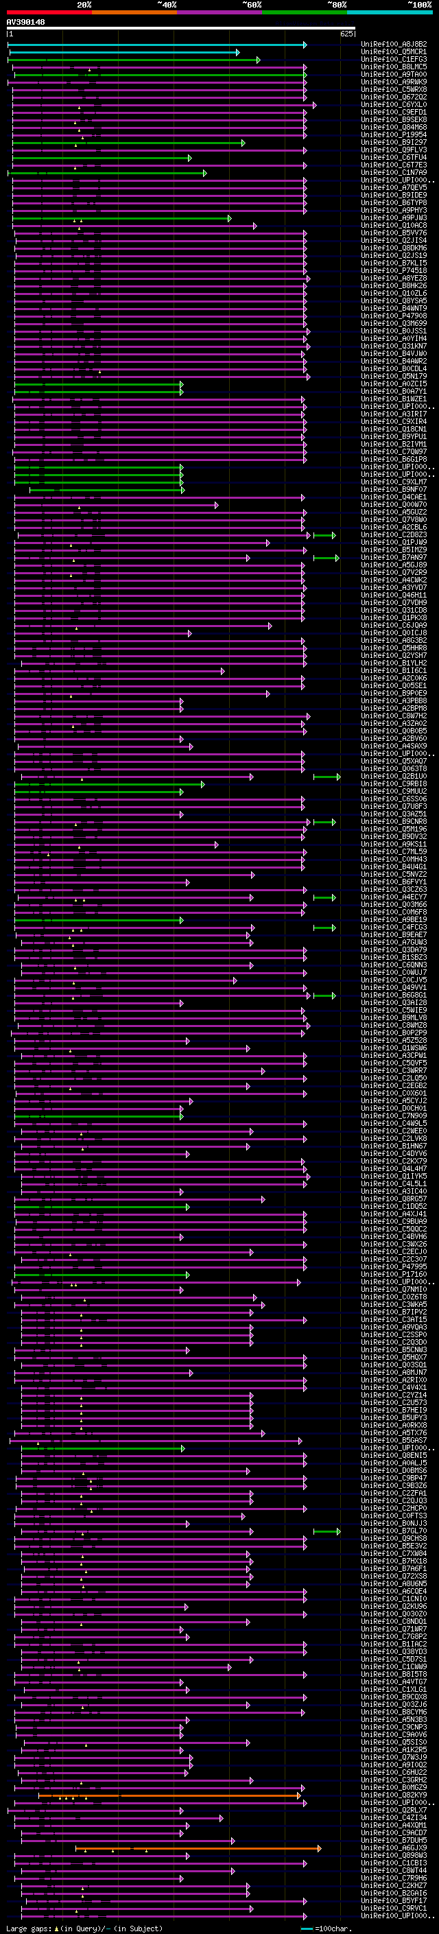Click the UniRef100_B5YF17 label
This screenshot has width=439, height=1934.
(x=394, y=1900)
